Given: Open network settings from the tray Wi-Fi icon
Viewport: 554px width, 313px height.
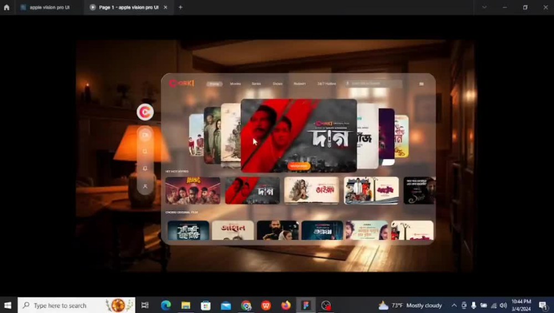Looking at the screenshot, I should 494,305.
